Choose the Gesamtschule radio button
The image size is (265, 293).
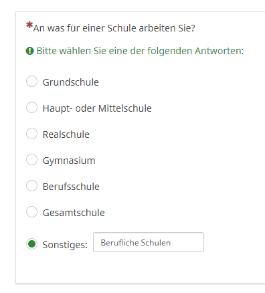click(x=31, y=211)
